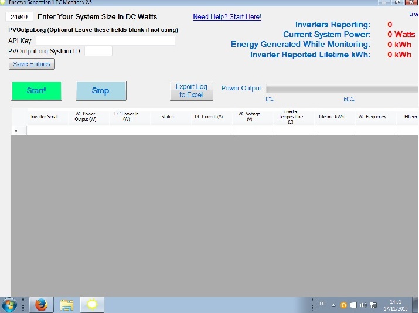The image size is (419, 313).
Task: Click the Show Desktop strip at taskbar end
Action: (416, 305)
